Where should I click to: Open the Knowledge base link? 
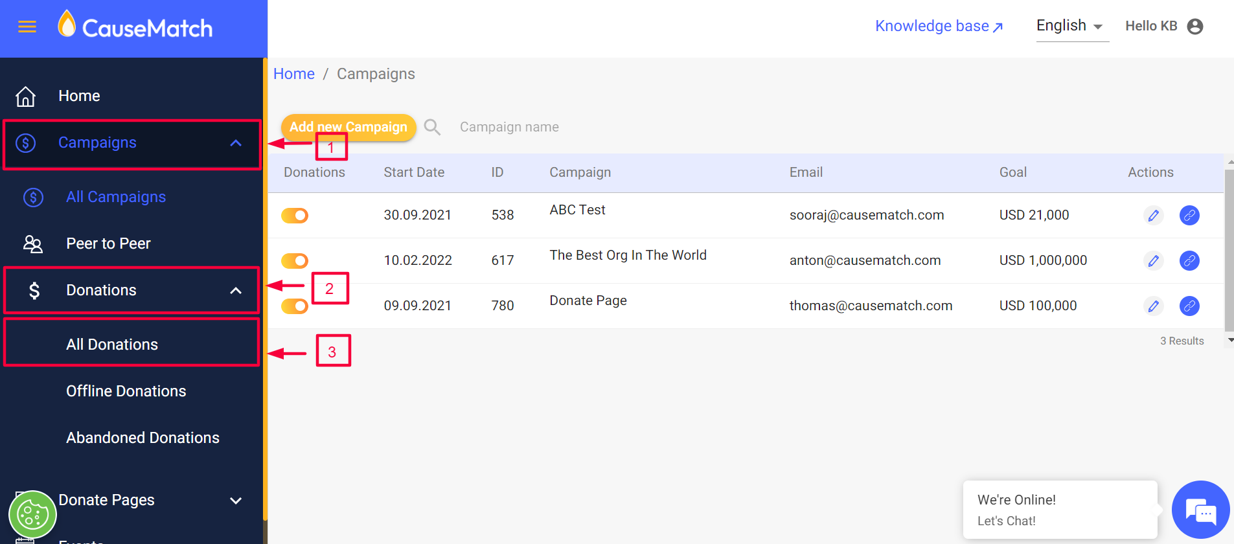point(939,26)
